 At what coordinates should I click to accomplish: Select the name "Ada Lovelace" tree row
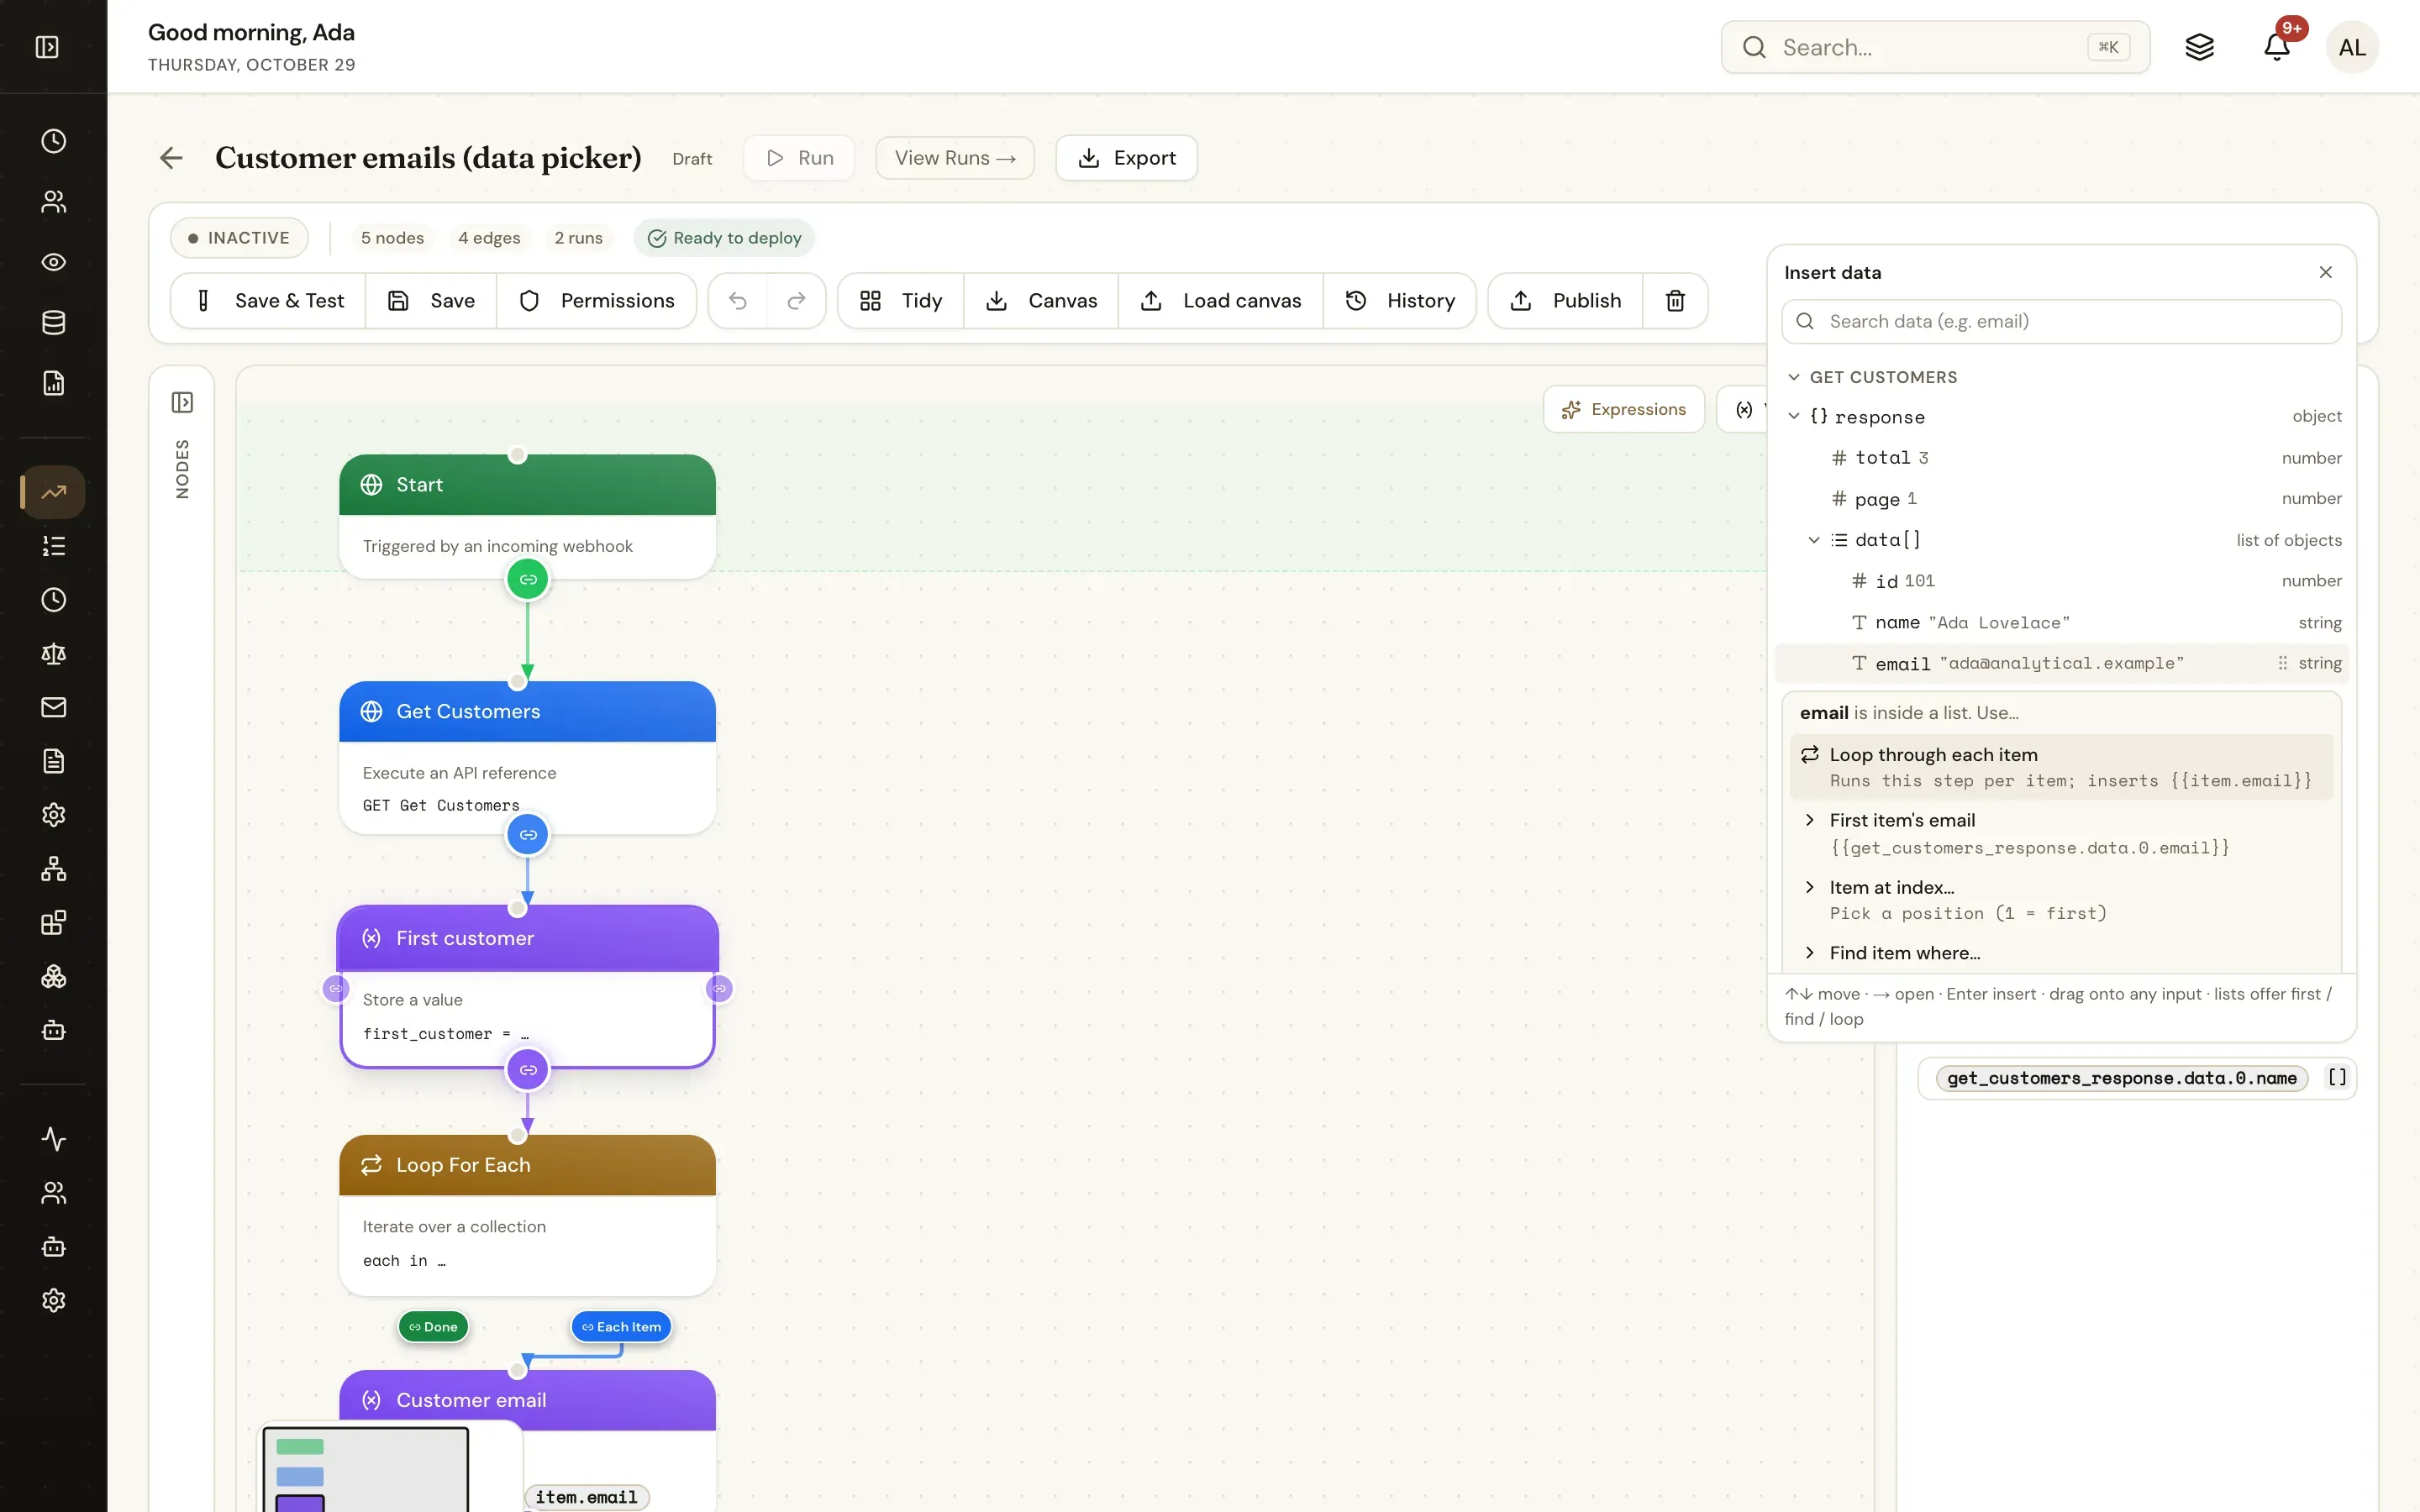pos(2061,622)
